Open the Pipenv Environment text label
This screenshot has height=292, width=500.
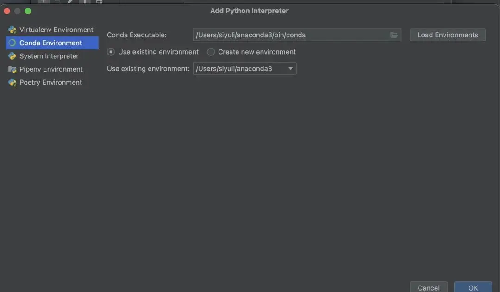[x=51, y=69]
